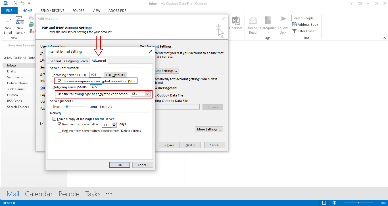
Task: Toggle 'Remove from server when deleted' checkbox
Action: point(60,131)
